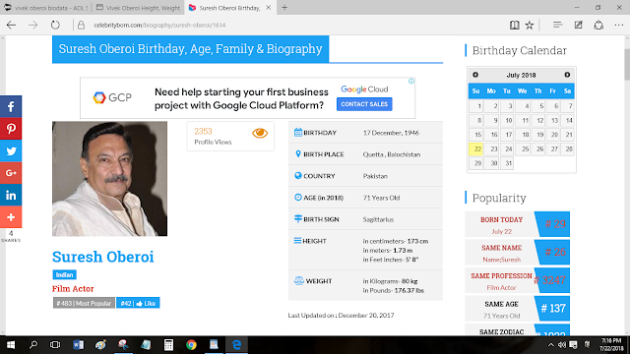Open the Same Name #26 ranking
Screen dimensions: 630x354
click(x=517, y=252)
